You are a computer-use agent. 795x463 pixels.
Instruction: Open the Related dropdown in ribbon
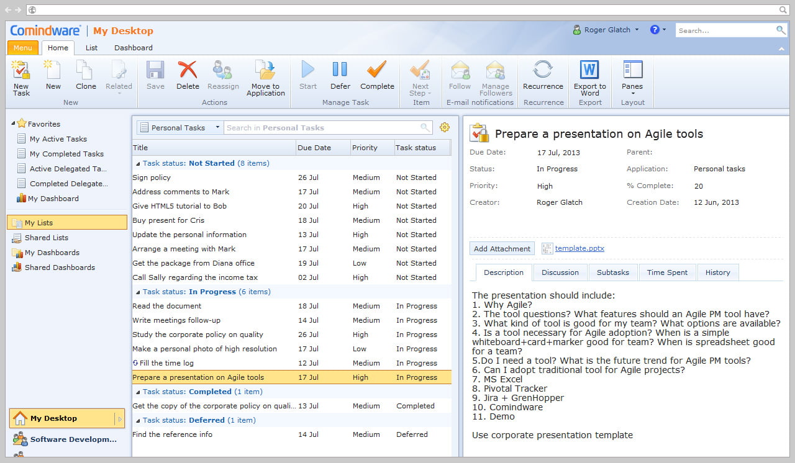coord(119,78)
